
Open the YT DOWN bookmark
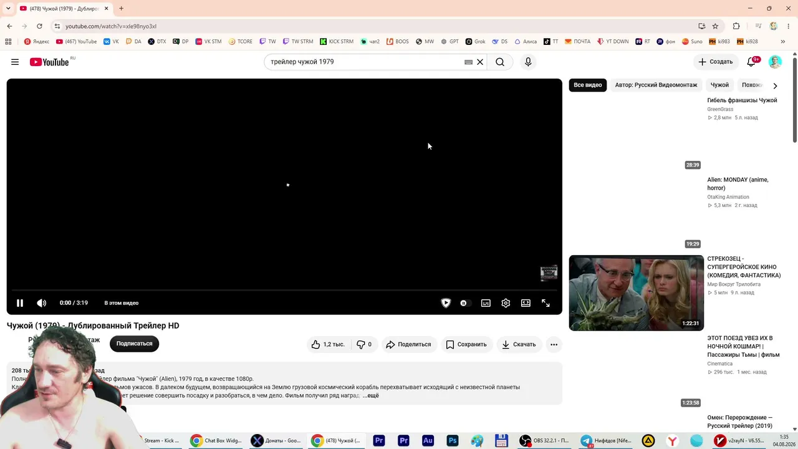[x=613, y=42]
